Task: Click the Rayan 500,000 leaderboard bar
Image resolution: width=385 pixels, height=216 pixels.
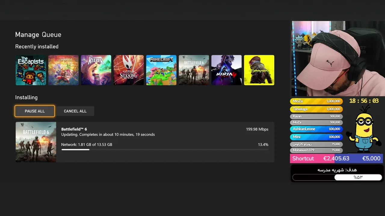Action: pos(316,116)
